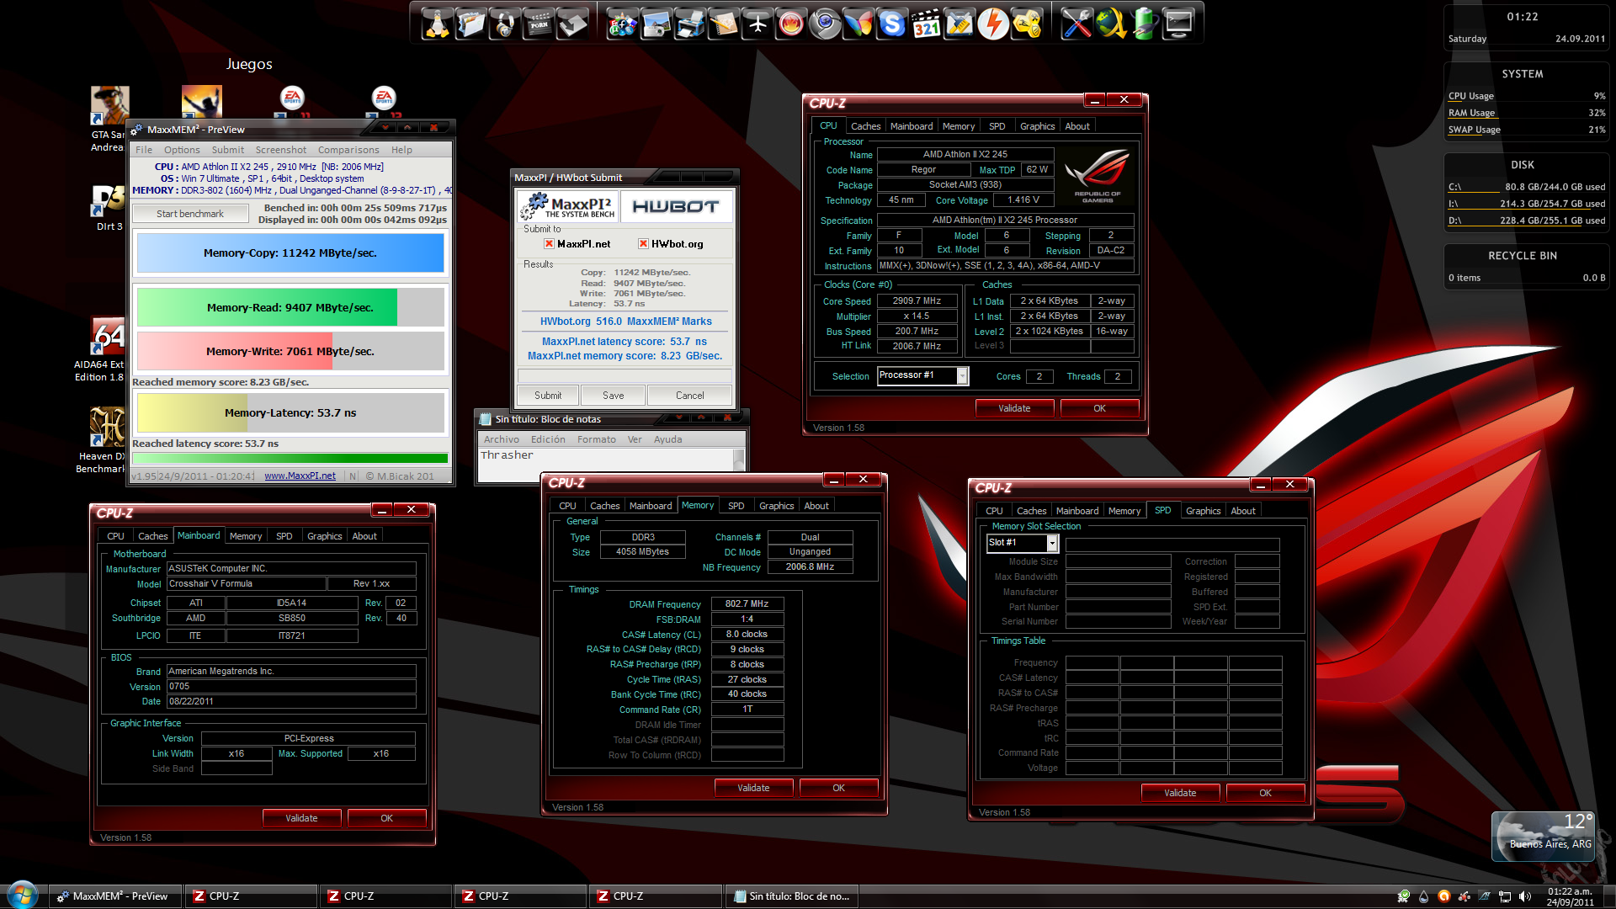
Task: Open the Windows Start orb
Action: [23, 895]
